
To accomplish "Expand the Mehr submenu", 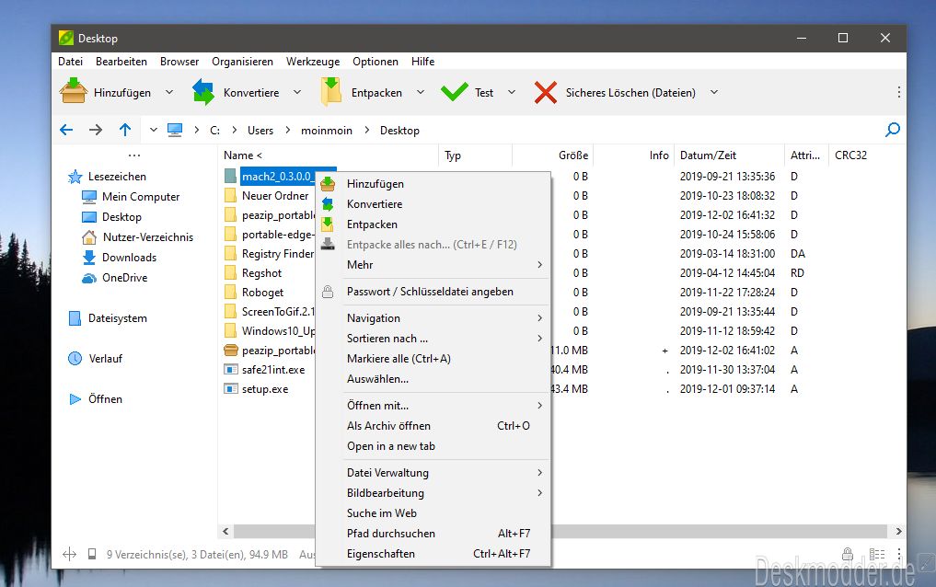I will tap(433, 265).
